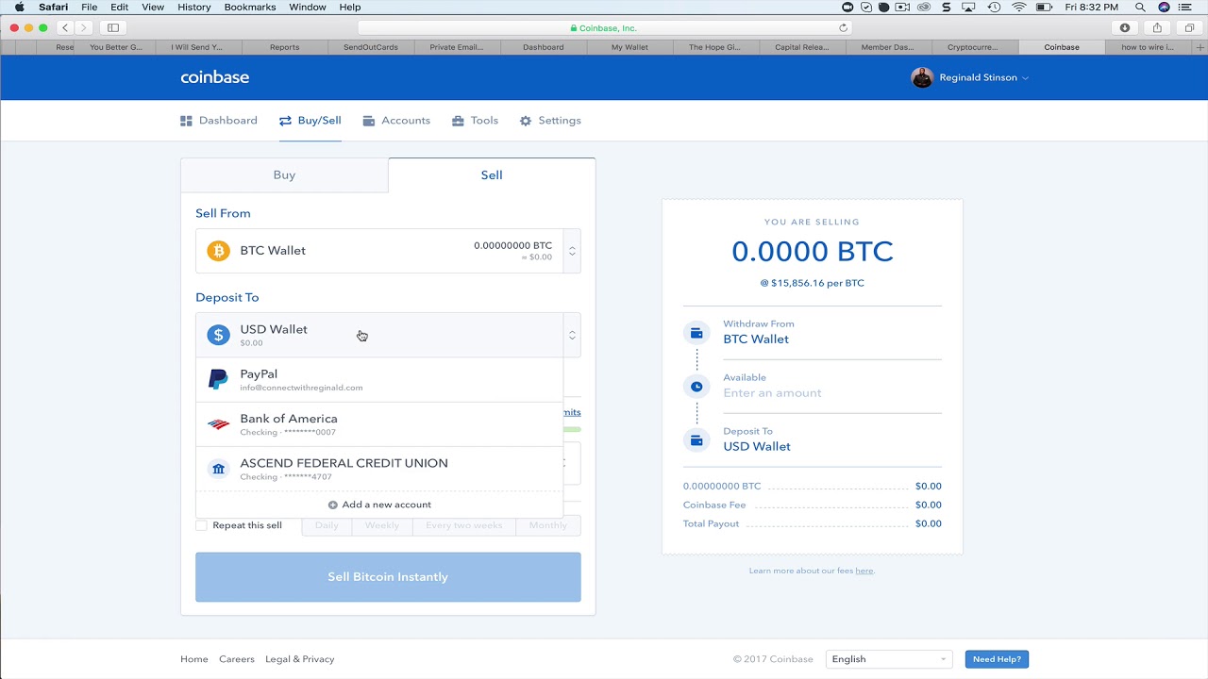This screenshot has width=1208, height=679.
Task: Choose PayPal as deposit destination
Action: 379,379
